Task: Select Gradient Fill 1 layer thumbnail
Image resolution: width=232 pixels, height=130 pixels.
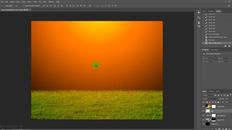Action: click(x=208, y=106)
